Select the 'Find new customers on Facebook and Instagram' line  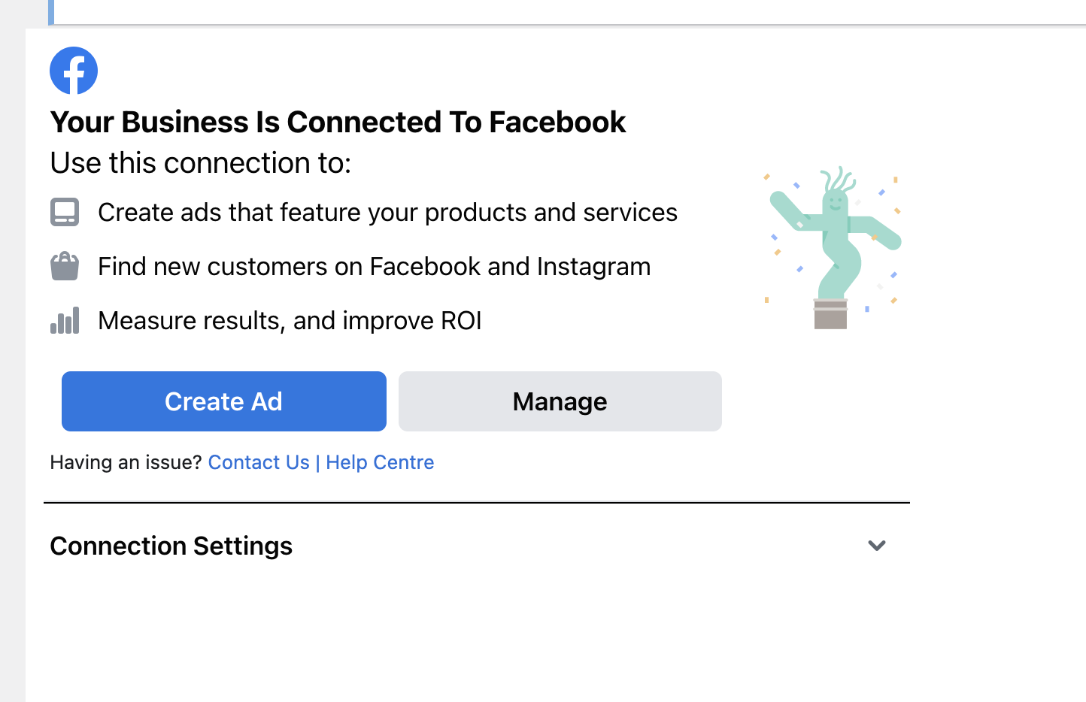374,267
